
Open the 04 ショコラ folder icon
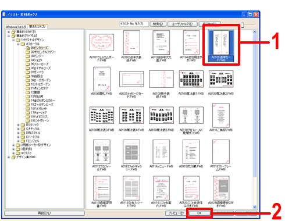click(x=28, y=60)
